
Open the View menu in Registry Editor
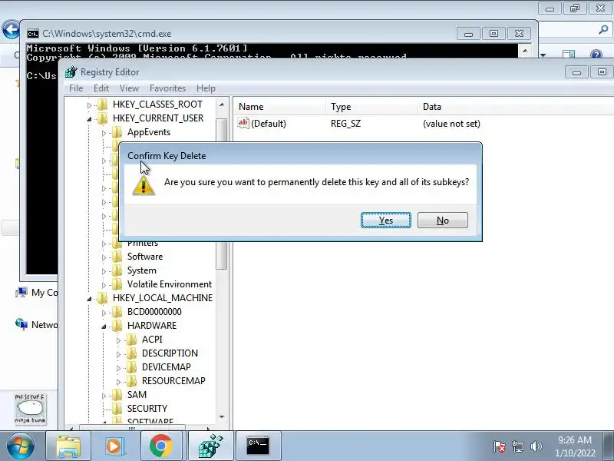pyautogui.click(x=129, y=88)
